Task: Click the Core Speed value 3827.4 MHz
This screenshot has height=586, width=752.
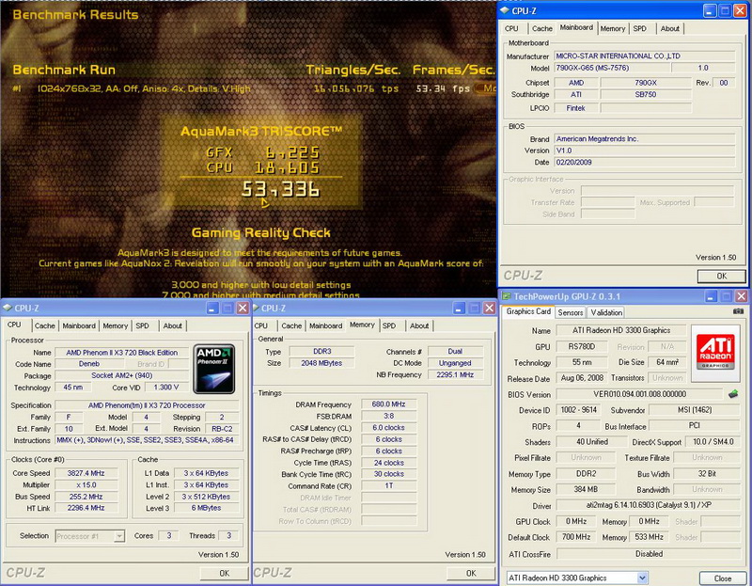Action: pos(86,473)
